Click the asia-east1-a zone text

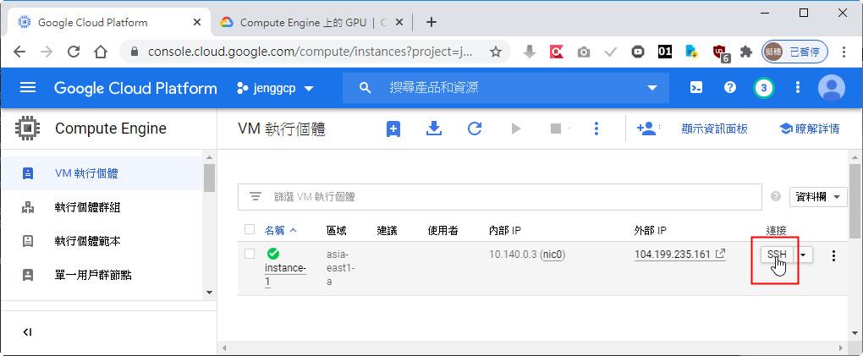pyautogui.click(x=341, y=268)
